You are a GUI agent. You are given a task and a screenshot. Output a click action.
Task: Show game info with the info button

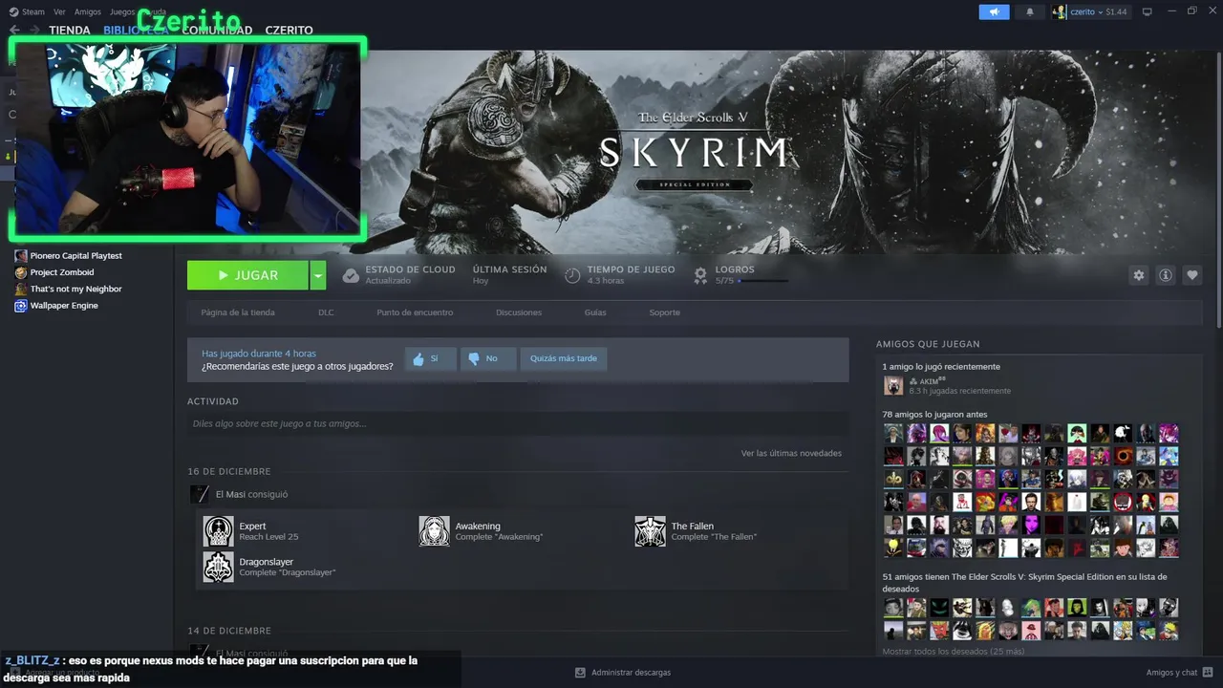1166,275
